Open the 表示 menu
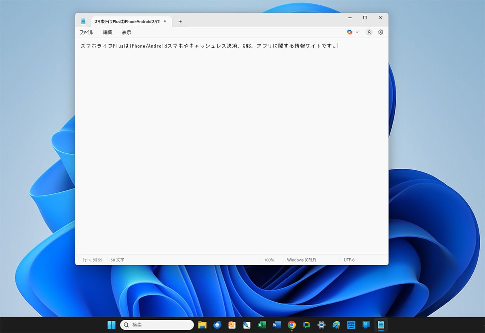 point(127,32)
